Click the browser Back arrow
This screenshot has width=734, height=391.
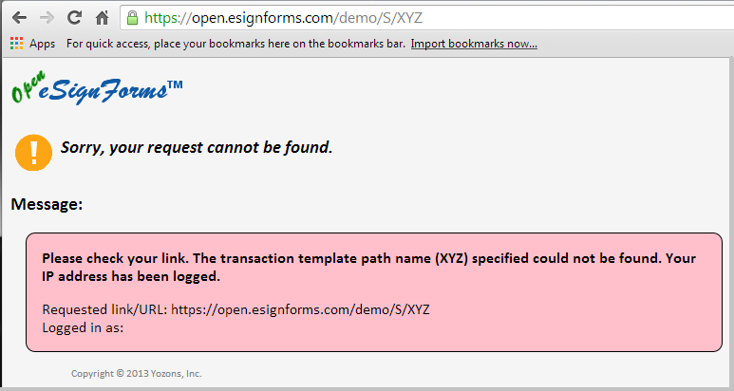19,17
